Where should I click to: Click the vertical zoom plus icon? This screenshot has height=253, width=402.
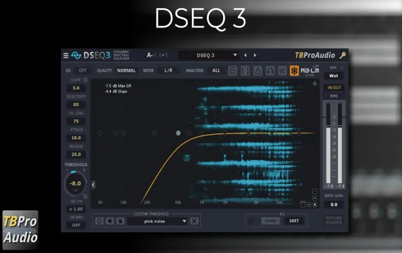tap(315, 198)
